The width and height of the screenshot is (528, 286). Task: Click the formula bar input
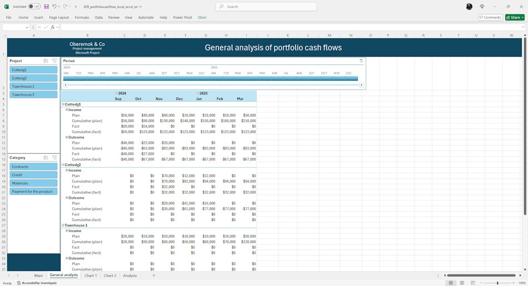290,27
